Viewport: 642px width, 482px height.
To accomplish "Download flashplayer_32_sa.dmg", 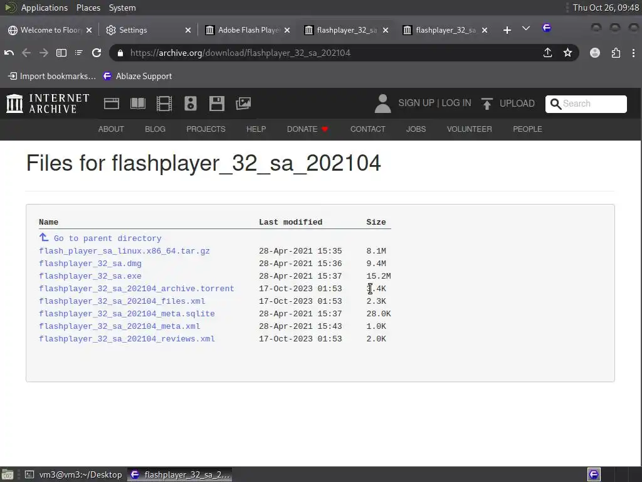I will (x=90, y=264).
